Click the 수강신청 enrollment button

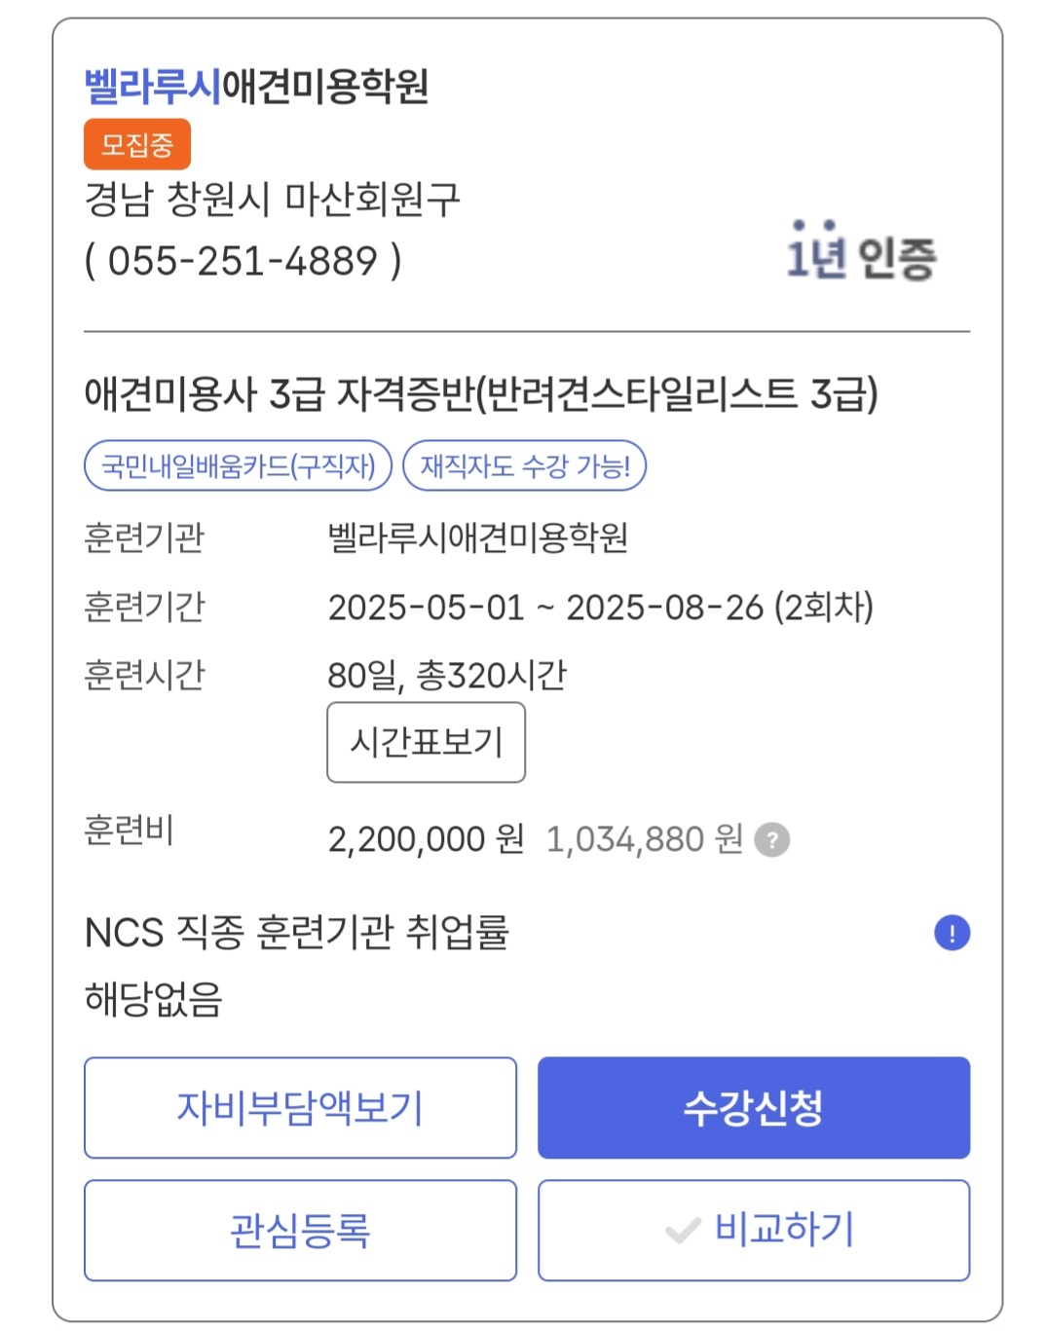click(x=754, y=1108)
